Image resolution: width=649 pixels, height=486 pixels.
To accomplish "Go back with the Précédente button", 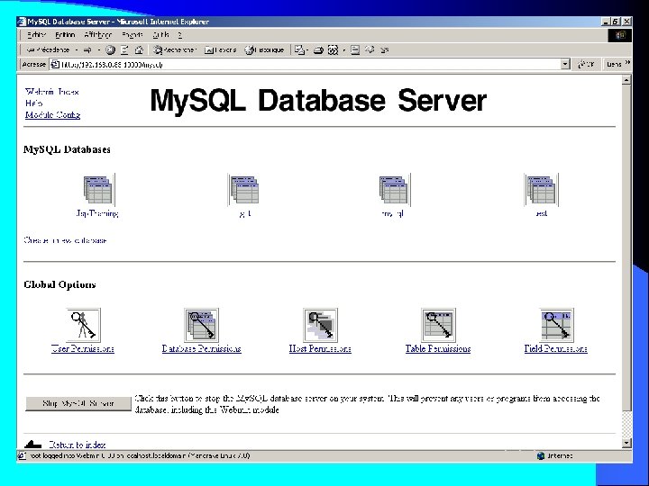I will pos(47,50).
